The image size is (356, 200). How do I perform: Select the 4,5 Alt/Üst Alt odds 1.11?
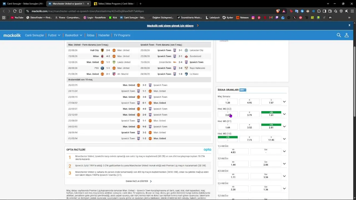(x=233, y=176)
